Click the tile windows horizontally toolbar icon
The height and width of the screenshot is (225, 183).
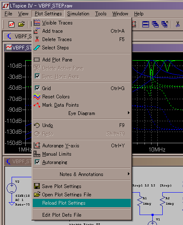point(146,24)
